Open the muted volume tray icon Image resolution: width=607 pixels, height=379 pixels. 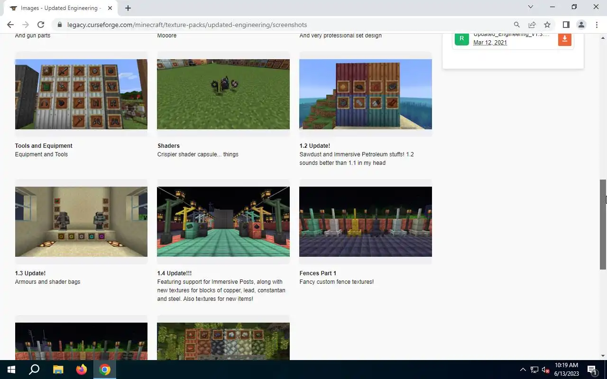pos(546,370)
